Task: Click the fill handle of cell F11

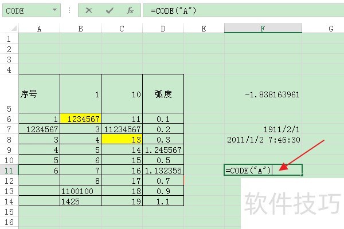Action: [302, 175]
